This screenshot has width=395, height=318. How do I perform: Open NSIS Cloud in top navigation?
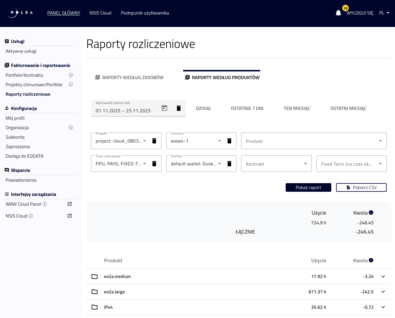click(100, 13)
